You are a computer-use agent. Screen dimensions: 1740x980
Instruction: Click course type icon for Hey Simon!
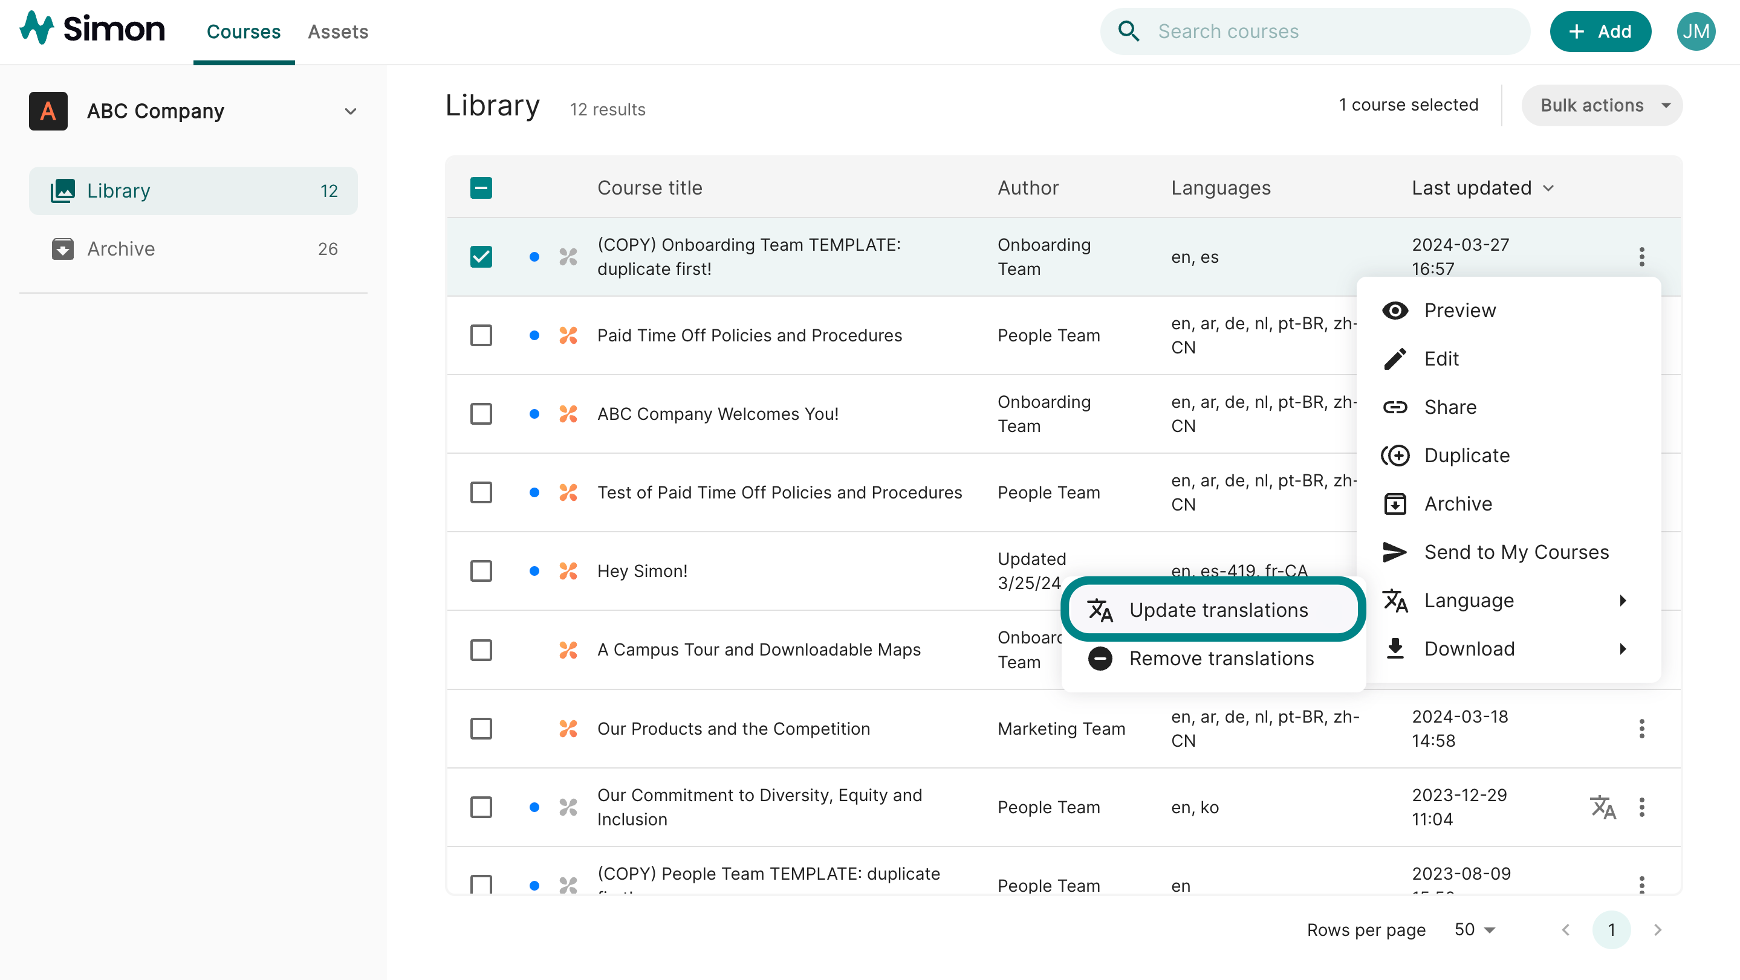(568, 571)
